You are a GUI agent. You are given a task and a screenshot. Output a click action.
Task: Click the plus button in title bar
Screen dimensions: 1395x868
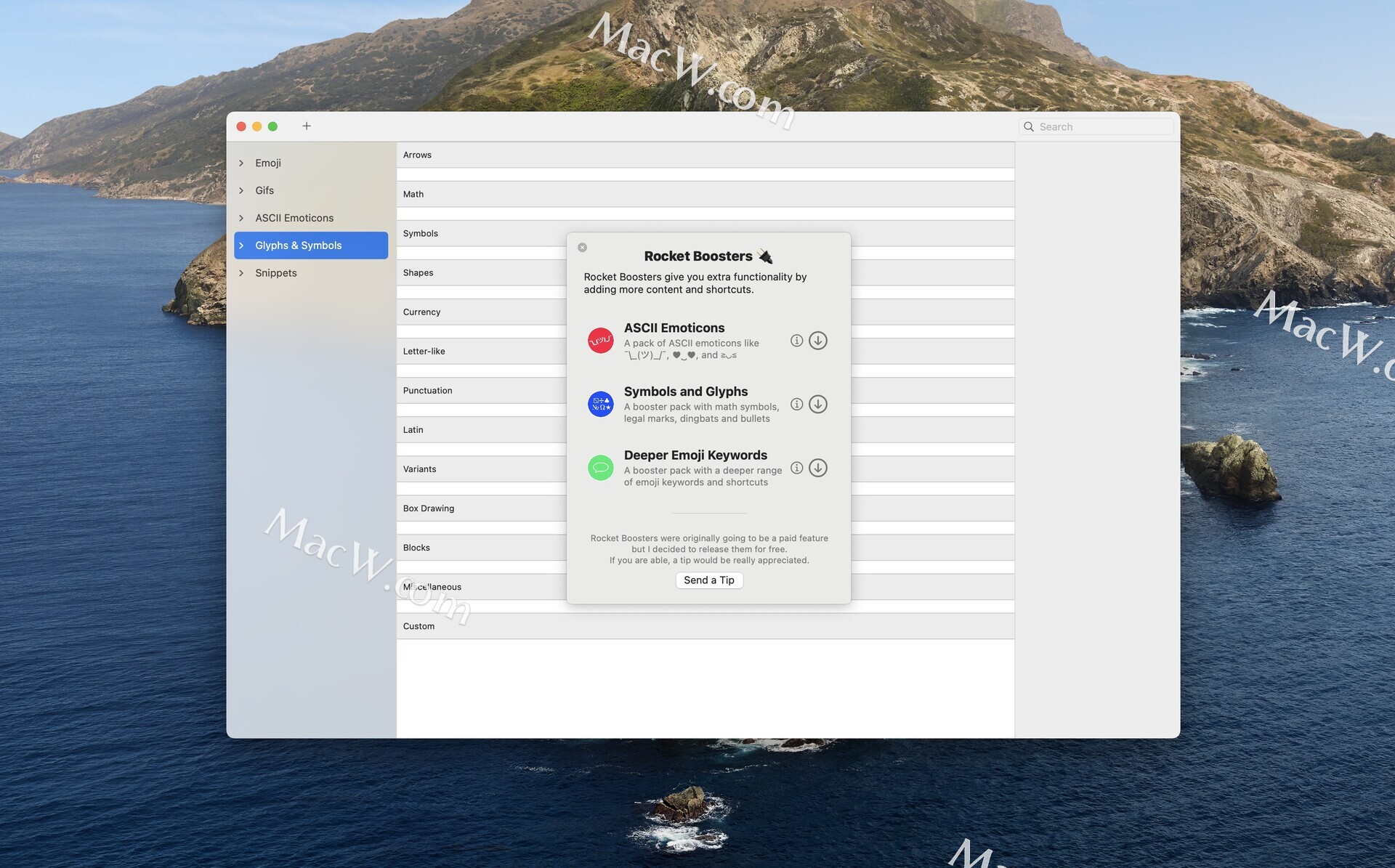pyautogui.click(x=307, y=126)
